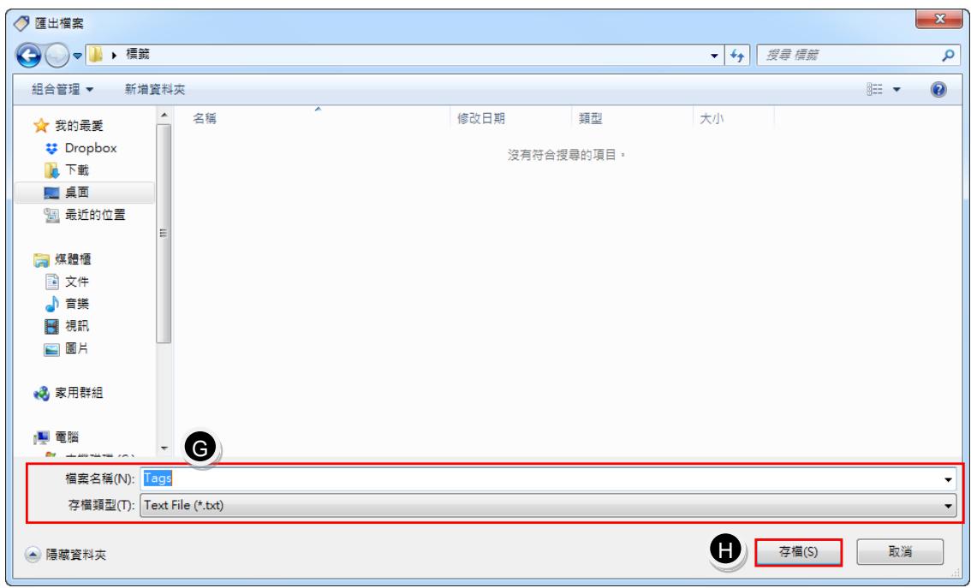Open help with the blue question mark icon
The width and height of the screenshot is (971, 588).
pos(938,90)
